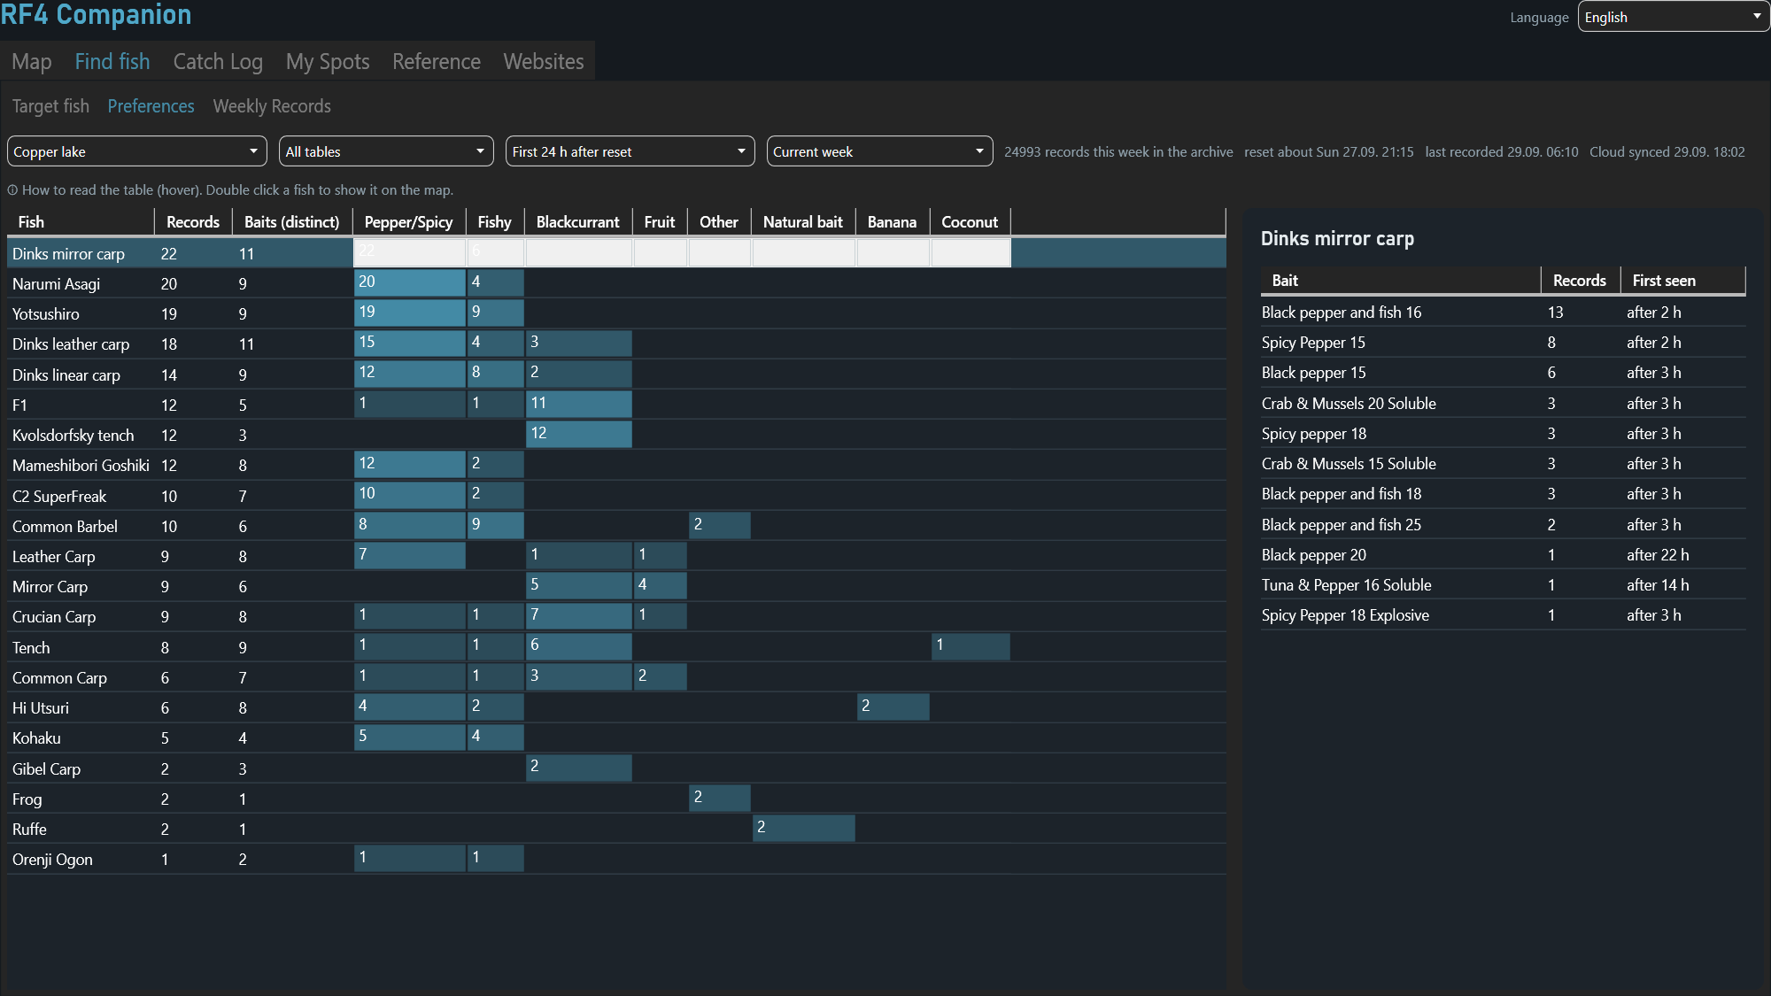Open the Websites tab

[544, 61]
